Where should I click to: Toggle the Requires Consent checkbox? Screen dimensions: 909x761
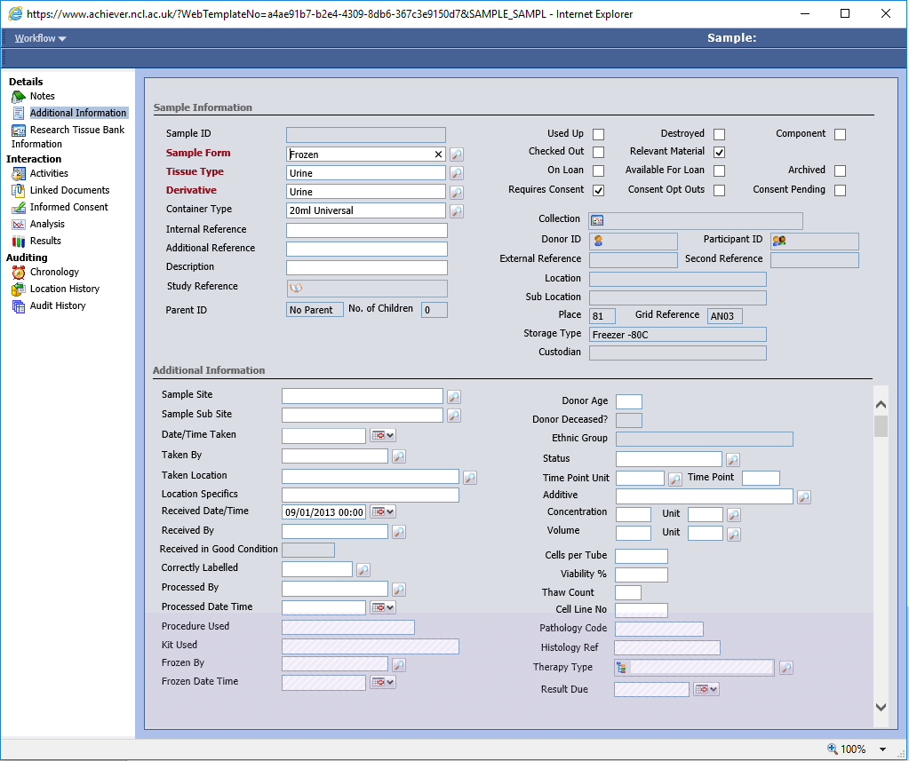point(598,191)
